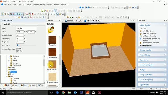168x95 pixels.
Task: Open Photoshop from the taskbar
Action: (81, 93)
